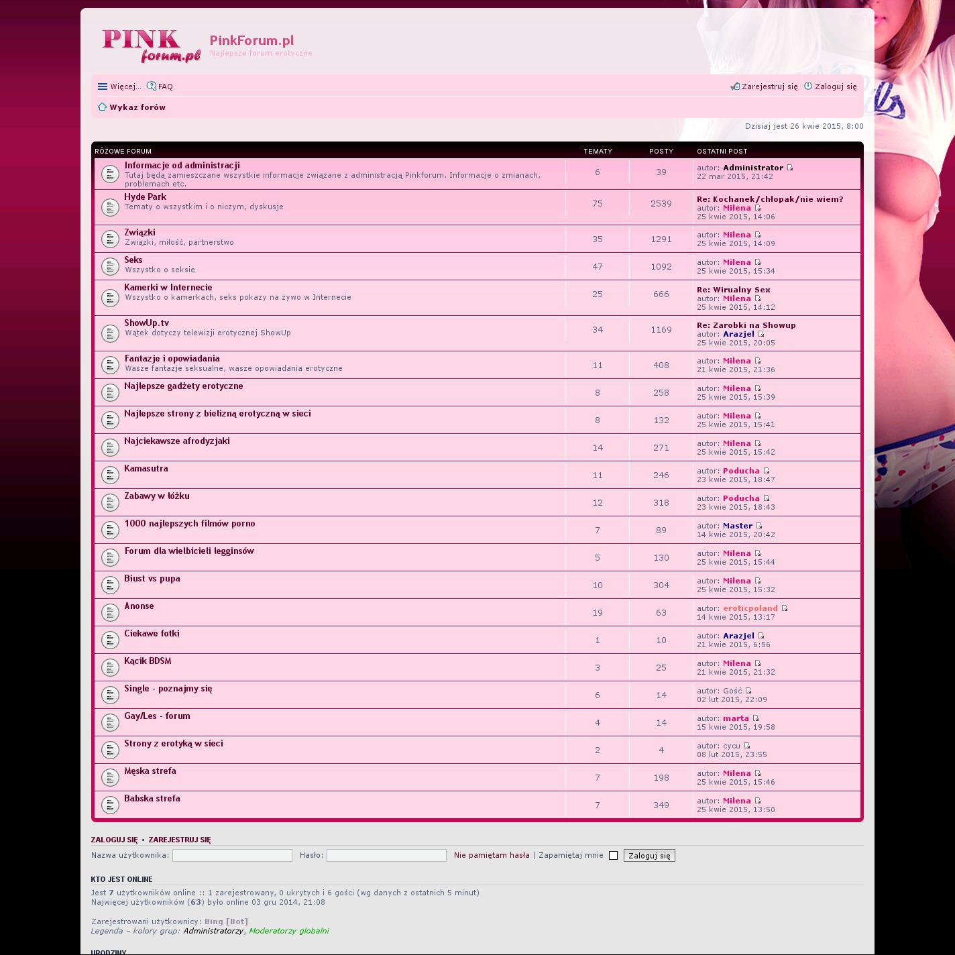View latest post icon in 1000 najlepszych filmów row
The width and height of the screenshot is (955, 955).
759,526
